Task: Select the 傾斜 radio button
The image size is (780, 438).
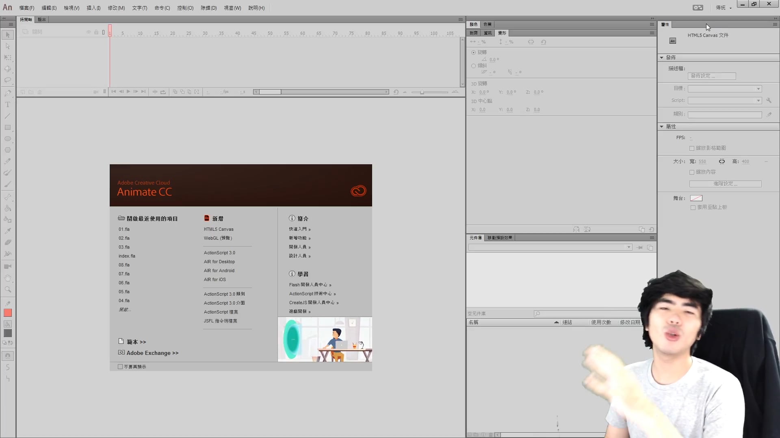Action: tap(473, 66)
